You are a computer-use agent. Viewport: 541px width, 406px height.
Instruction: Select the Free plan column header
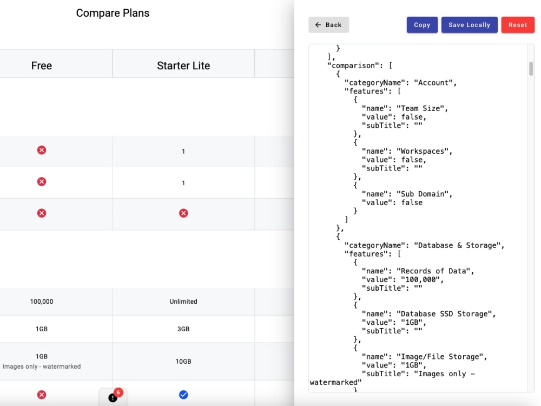pos(42,66)
